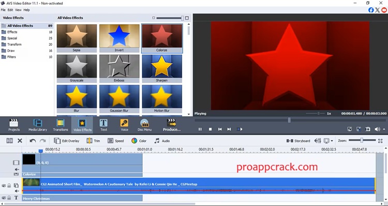This screenshot has height=206, width=388.
Task: Select the Sepia effect thumbnail
Action: [x=77, y=38]
